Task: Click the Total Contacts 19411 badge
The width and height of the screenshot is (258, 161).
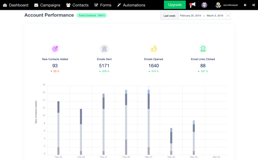Action: click(92, 15)
